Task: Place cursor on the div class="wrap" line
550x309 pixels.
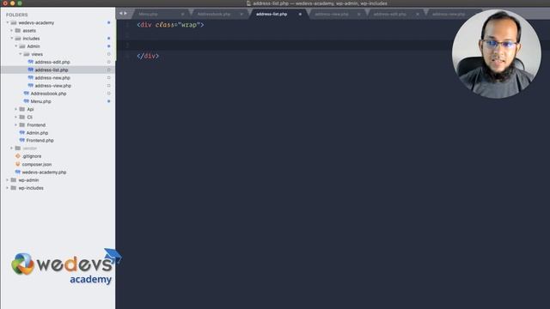Action: pos(170,25)
